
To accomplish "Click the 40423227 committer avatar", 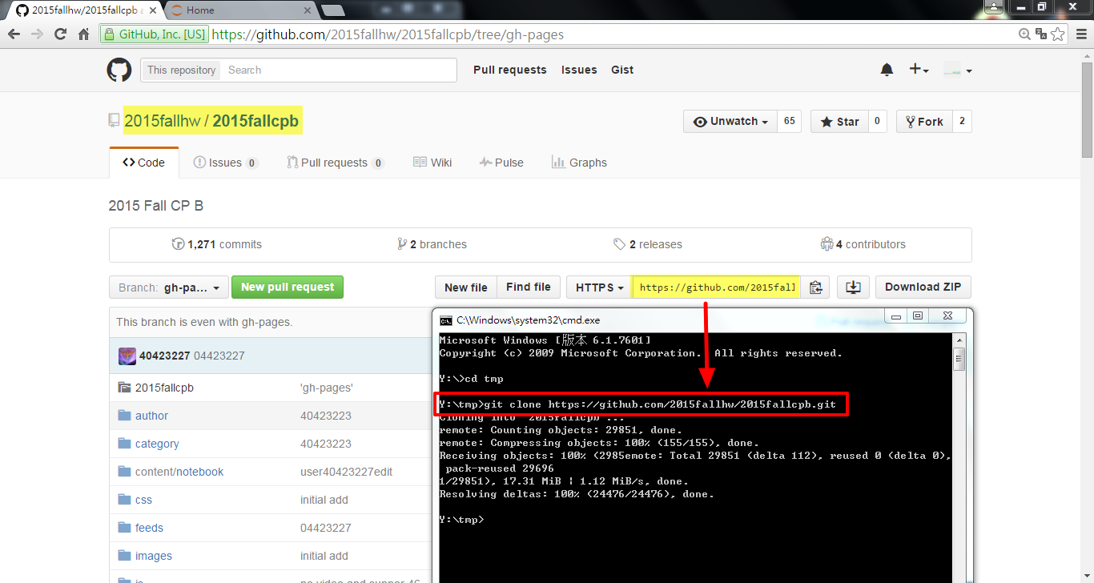I will coord(127,356).
